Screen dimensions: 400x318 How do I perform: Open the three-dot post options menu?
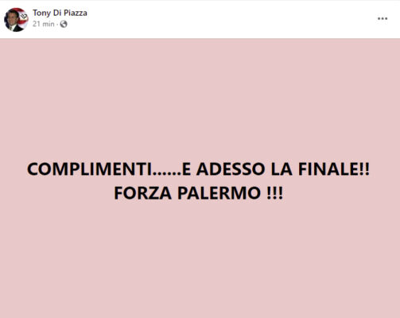[383, 18]
